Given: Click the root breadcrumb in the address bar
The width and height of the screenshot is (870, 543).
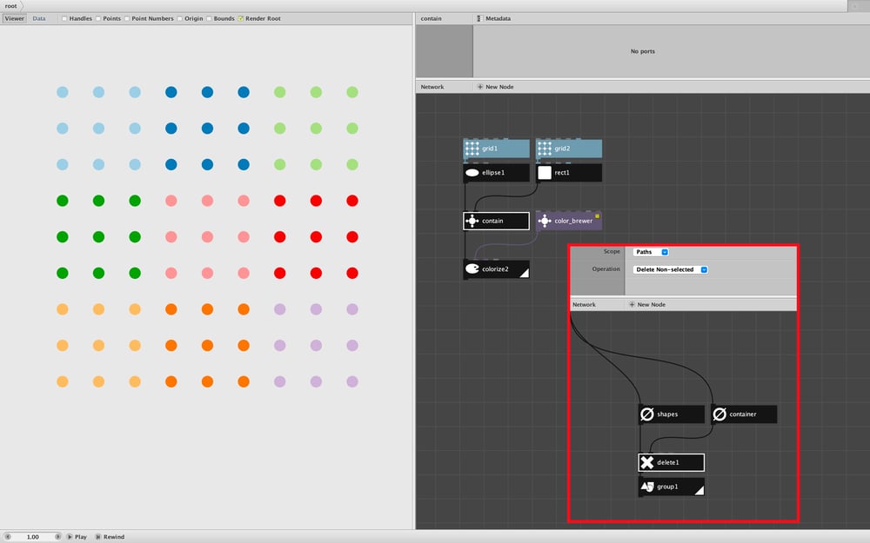Looking at the screenshot, I should tap(11, 6).
